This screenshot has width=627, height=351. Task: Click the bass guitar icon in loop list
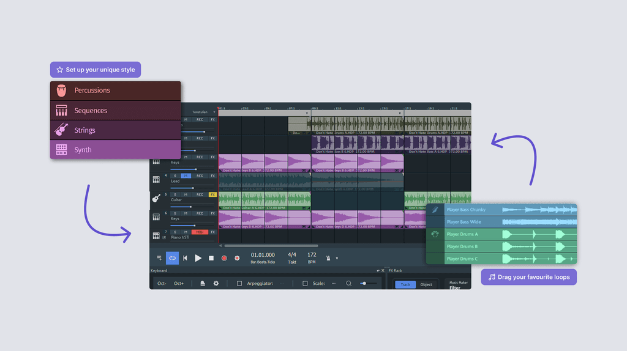pyautogui.click(x=435, y=210)
